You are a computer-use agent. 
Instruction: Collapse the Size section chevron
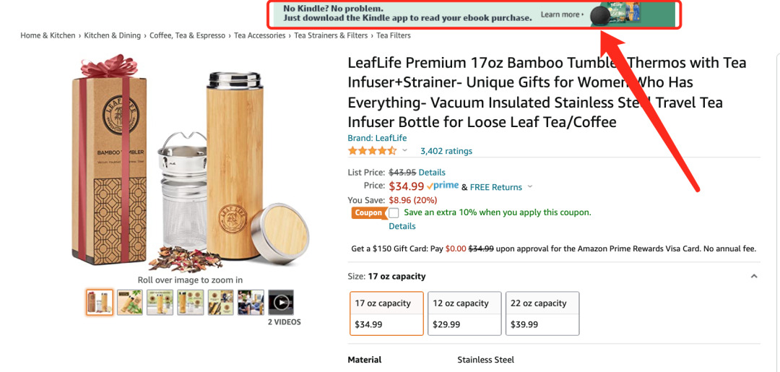[753, 276]
